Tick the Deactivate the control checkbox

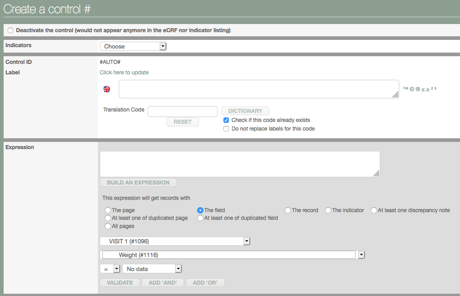coord(10,30)
